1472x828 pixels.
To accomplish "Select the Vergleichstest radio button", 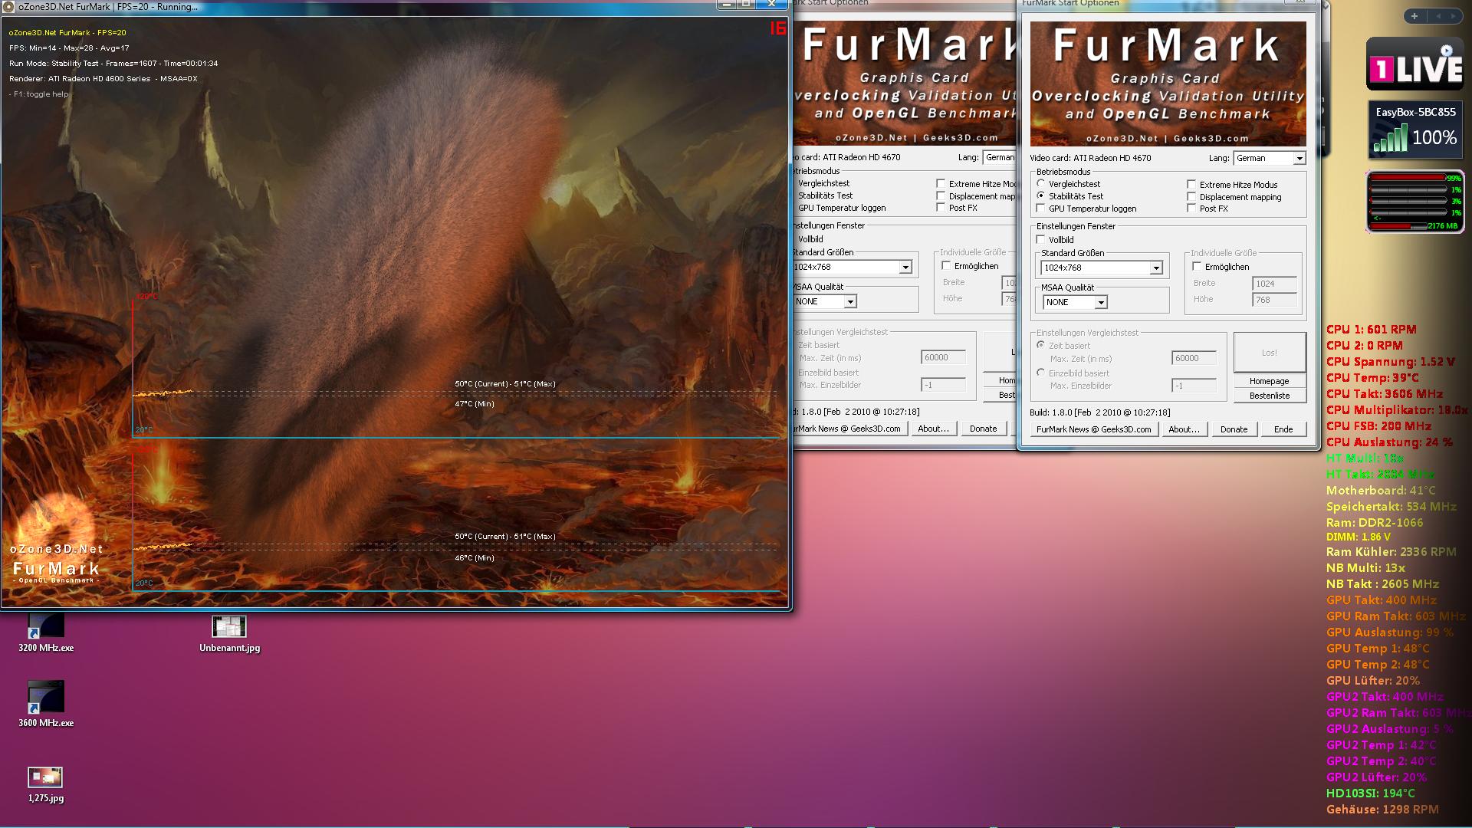I will [1041, 184].
